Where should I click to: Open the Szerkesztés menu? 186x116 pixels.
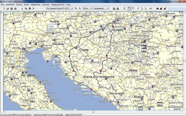[10, 5]
